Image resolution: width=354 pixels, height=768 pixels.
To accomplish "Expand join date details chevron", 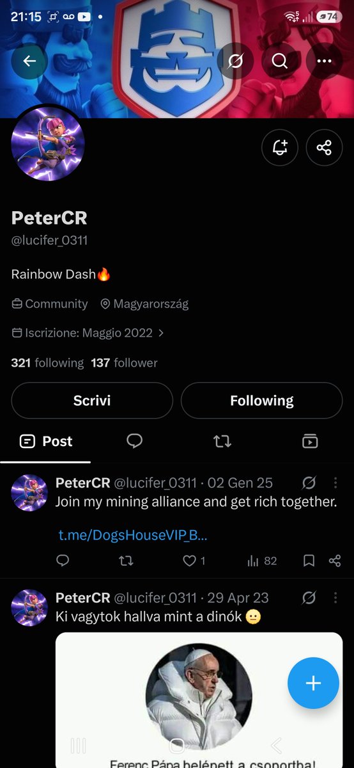I will pos(161,333).
